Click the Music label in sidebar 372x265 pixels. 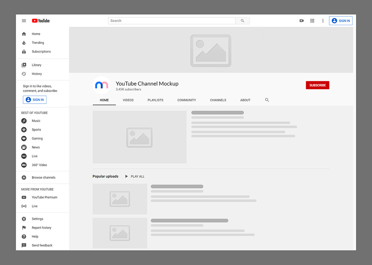pyautogui.click(x=36, y=121)
